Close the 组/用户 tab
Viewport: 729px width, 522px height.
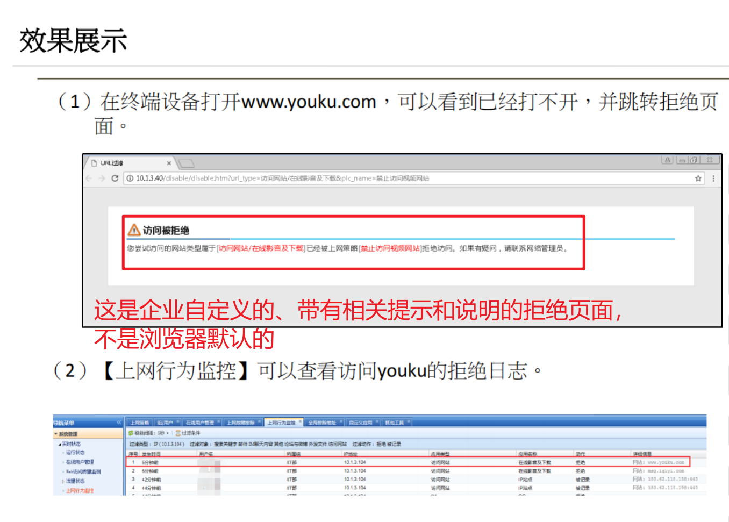177,421
